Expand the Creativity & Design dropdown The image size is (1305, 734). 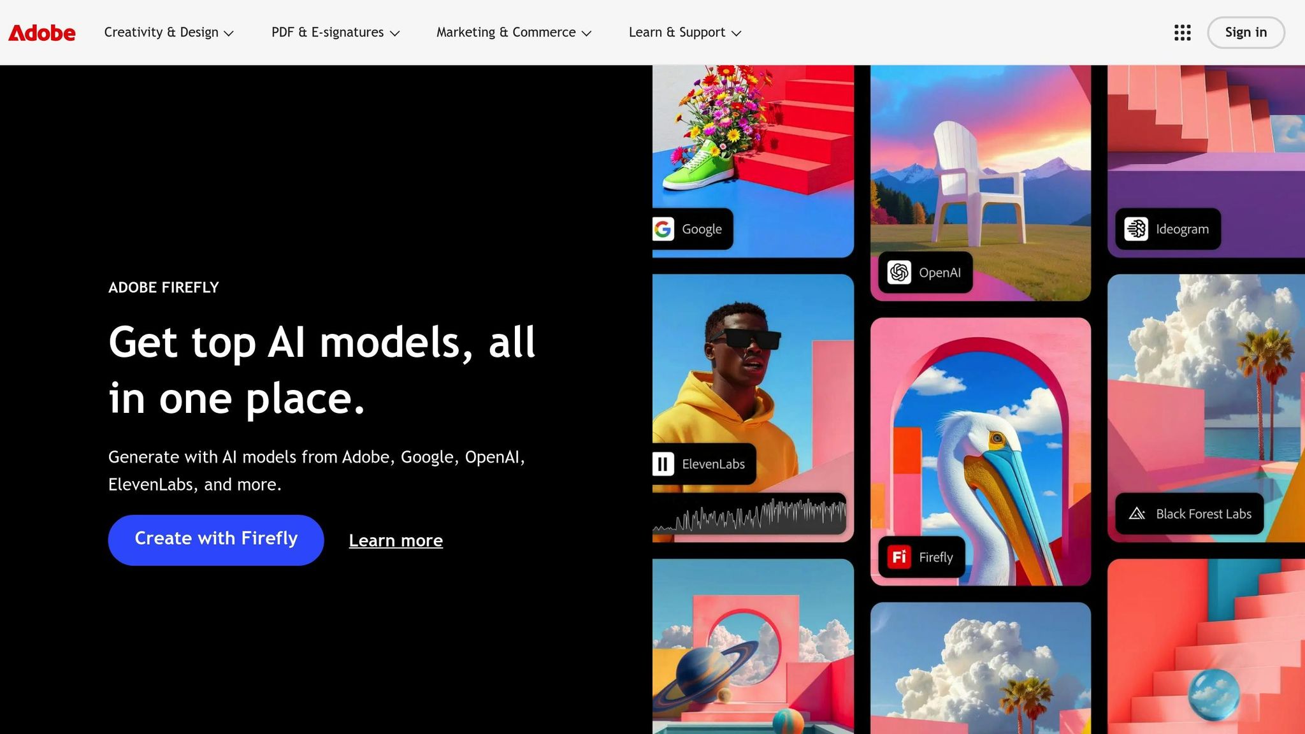tap(168, 32)
